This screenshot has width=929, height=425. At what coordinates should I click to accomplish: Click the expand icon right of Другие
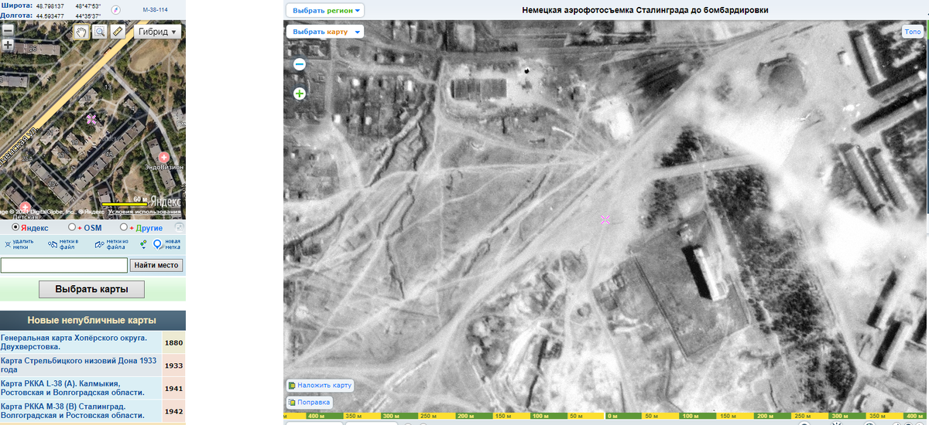[180, 227]
